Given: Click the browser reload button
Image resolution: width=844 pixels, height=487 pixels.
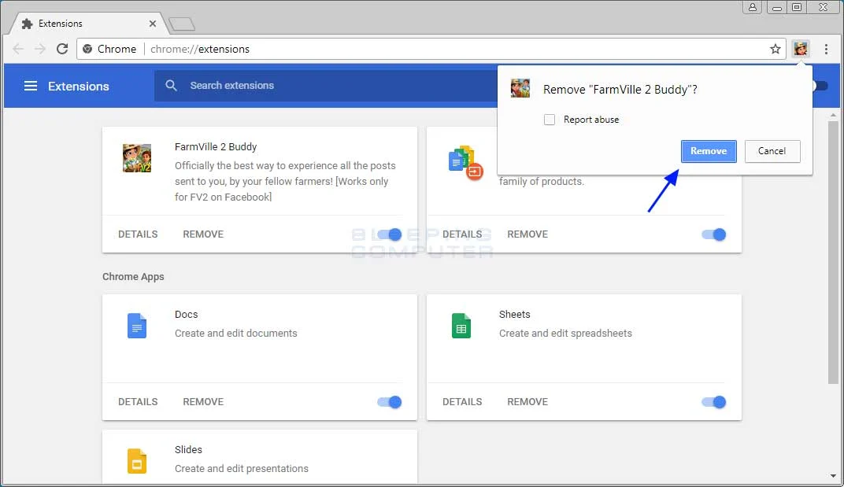Looking at the screenshot, I should point(62,49).
